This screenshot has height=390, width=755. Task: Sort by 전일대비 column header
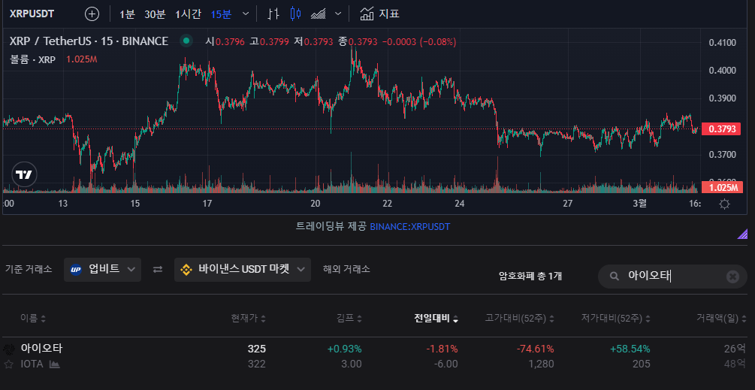pyautogui.click(x=436, y=319)
